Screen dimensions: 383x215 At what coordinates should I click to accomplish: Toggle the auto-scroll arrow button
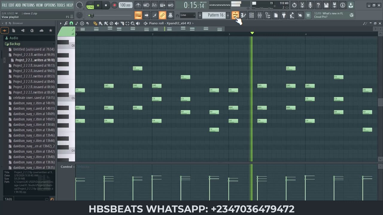[x=146, y=15]
